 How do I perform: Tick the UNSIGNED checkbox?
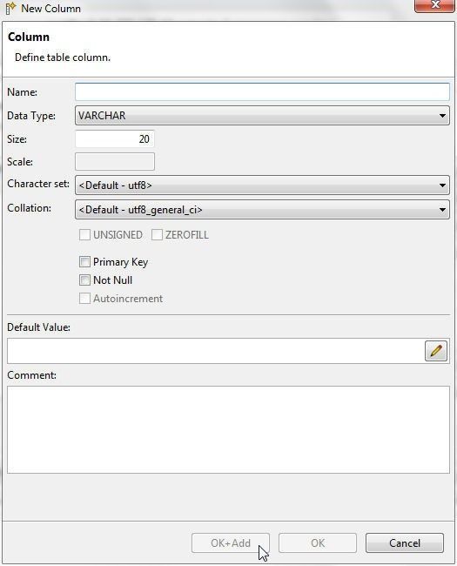coord(84,235)
